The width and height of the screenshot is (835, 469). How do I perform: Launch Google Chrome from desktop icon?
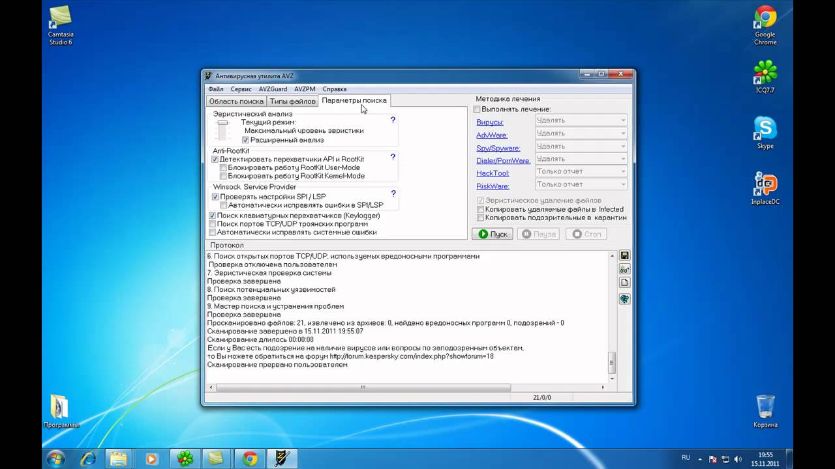[765, 26]
